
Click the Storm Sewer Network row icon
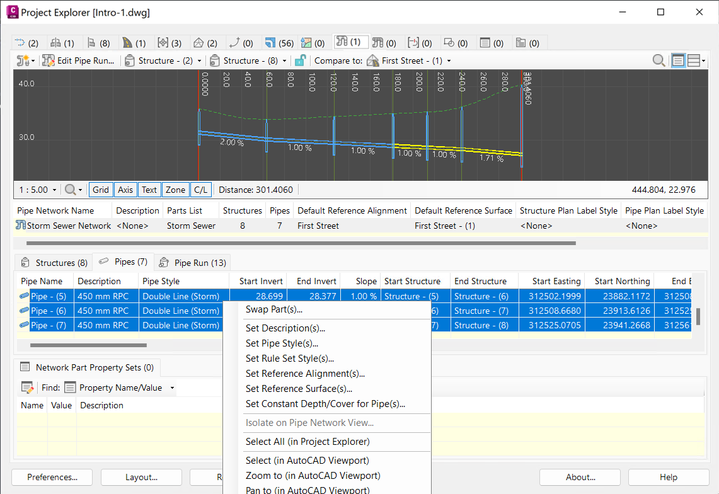click(21, 225)
